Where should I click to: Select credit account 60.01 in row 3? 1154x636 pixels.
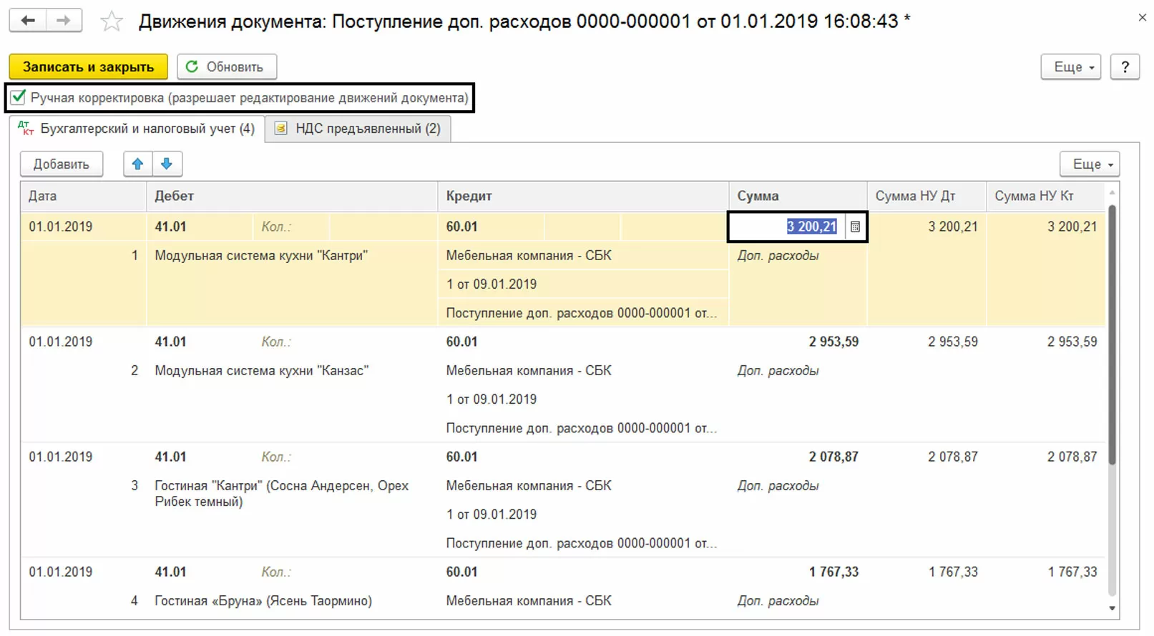[x=461, y=457]
